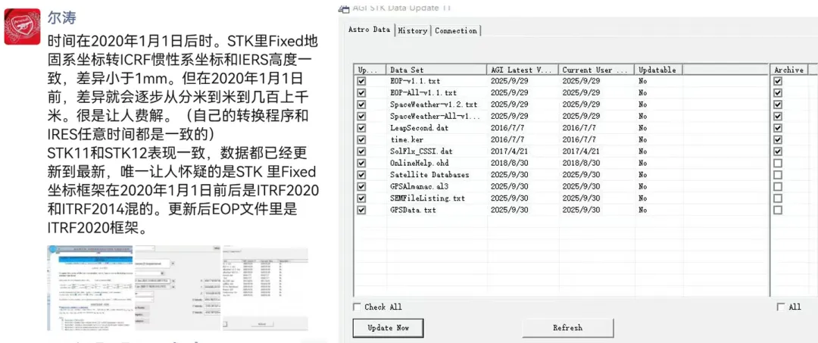
Task: Select the LeapSecond.dat data set name
Action: (419, 128)
